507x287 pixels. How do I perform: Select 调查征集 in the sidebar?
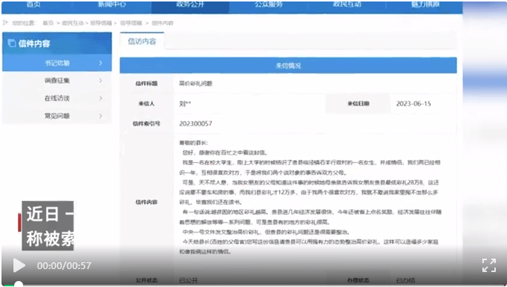pos(57,80)
